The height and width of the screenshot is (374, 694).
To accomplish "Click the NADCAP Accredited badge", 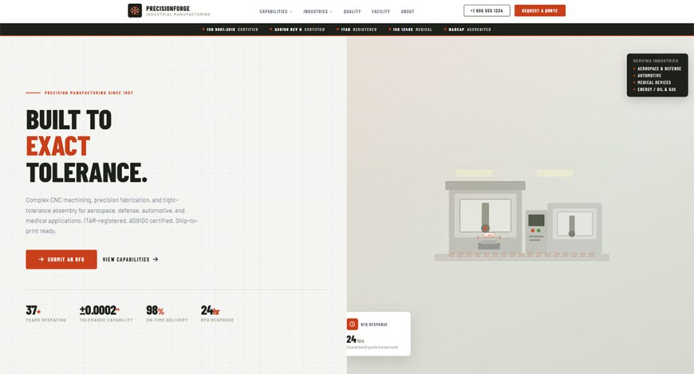I will coord(469,30).
